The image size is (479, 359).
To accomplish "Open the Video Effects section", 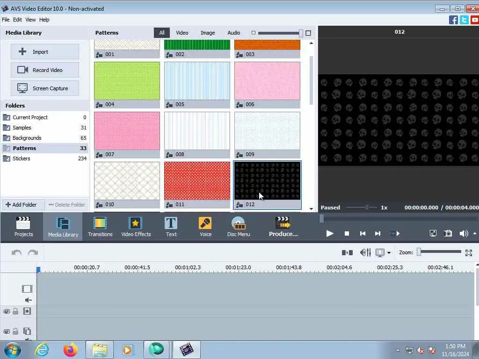I will coord(136,227).
